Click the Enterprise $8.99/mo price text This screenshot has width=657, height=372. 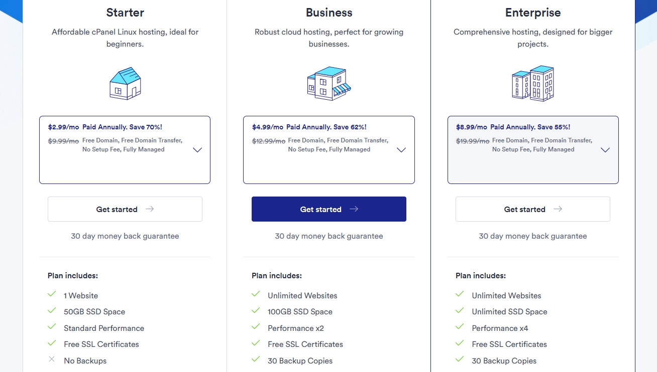coord(472,127)
